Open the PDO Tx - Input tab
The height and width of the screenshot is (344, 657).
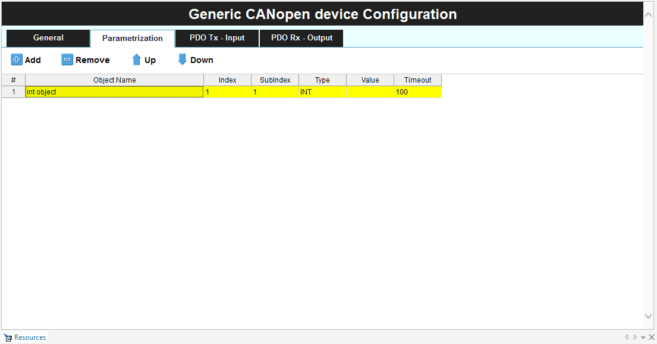[x=217, y=38]
